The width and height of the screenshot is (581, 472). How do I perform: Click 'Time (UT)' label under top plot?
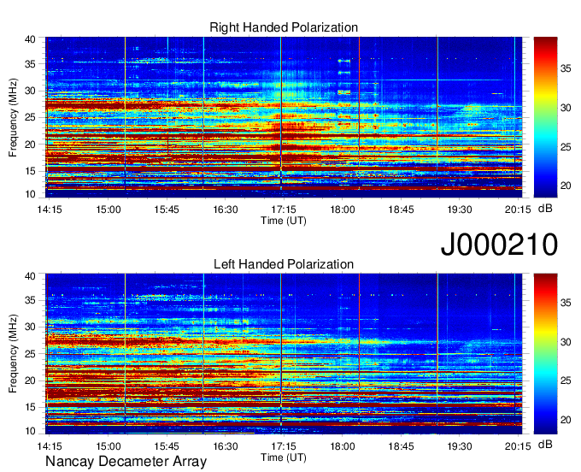[284, 221]
